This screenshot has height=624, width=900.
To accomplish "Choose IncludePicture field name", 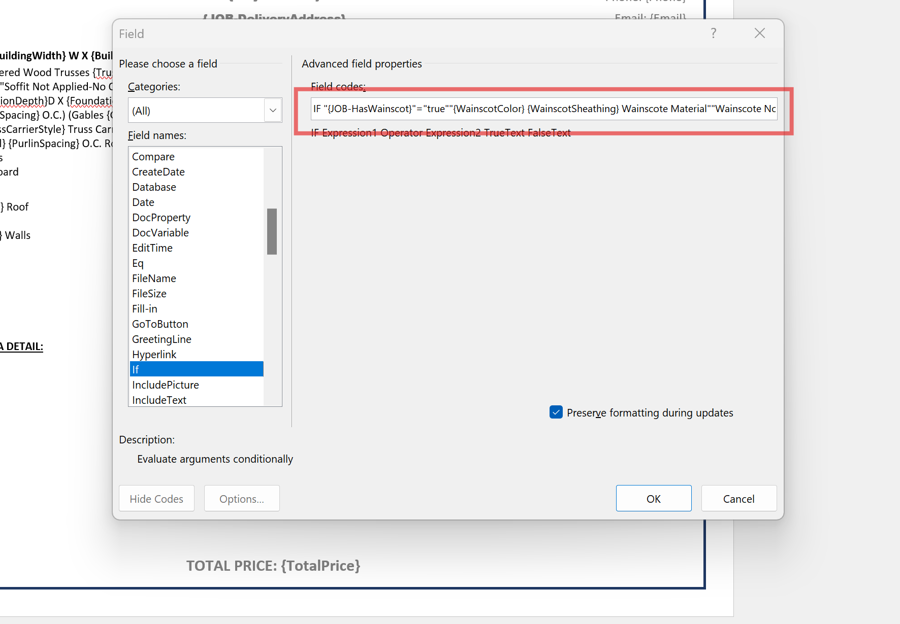I will 166,385.
